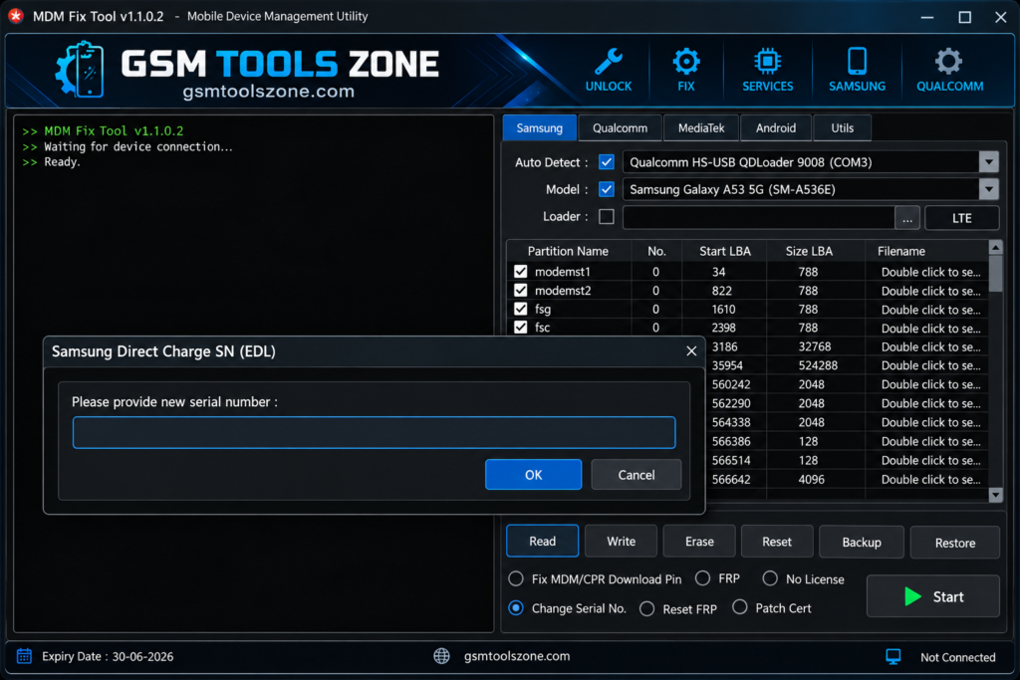
Task: Click the green play icon on Start
Action: click(x=912, y=596)
